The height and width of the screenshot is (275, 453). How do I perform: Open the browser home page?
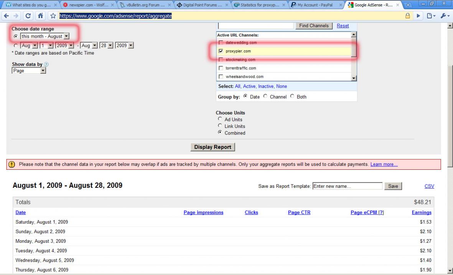[x=40, y=16]
